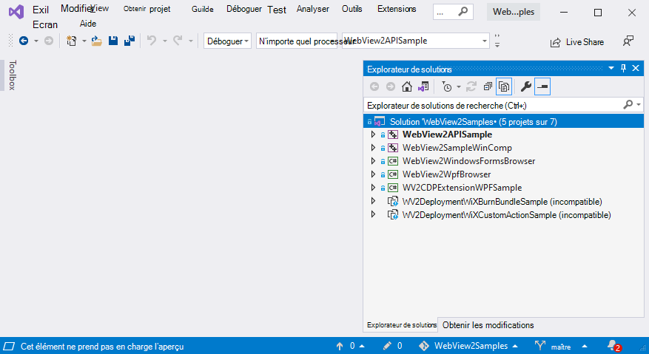Switch to Obtenir les modifications tab
Screen dimensions: 649x354
point(488,325)
